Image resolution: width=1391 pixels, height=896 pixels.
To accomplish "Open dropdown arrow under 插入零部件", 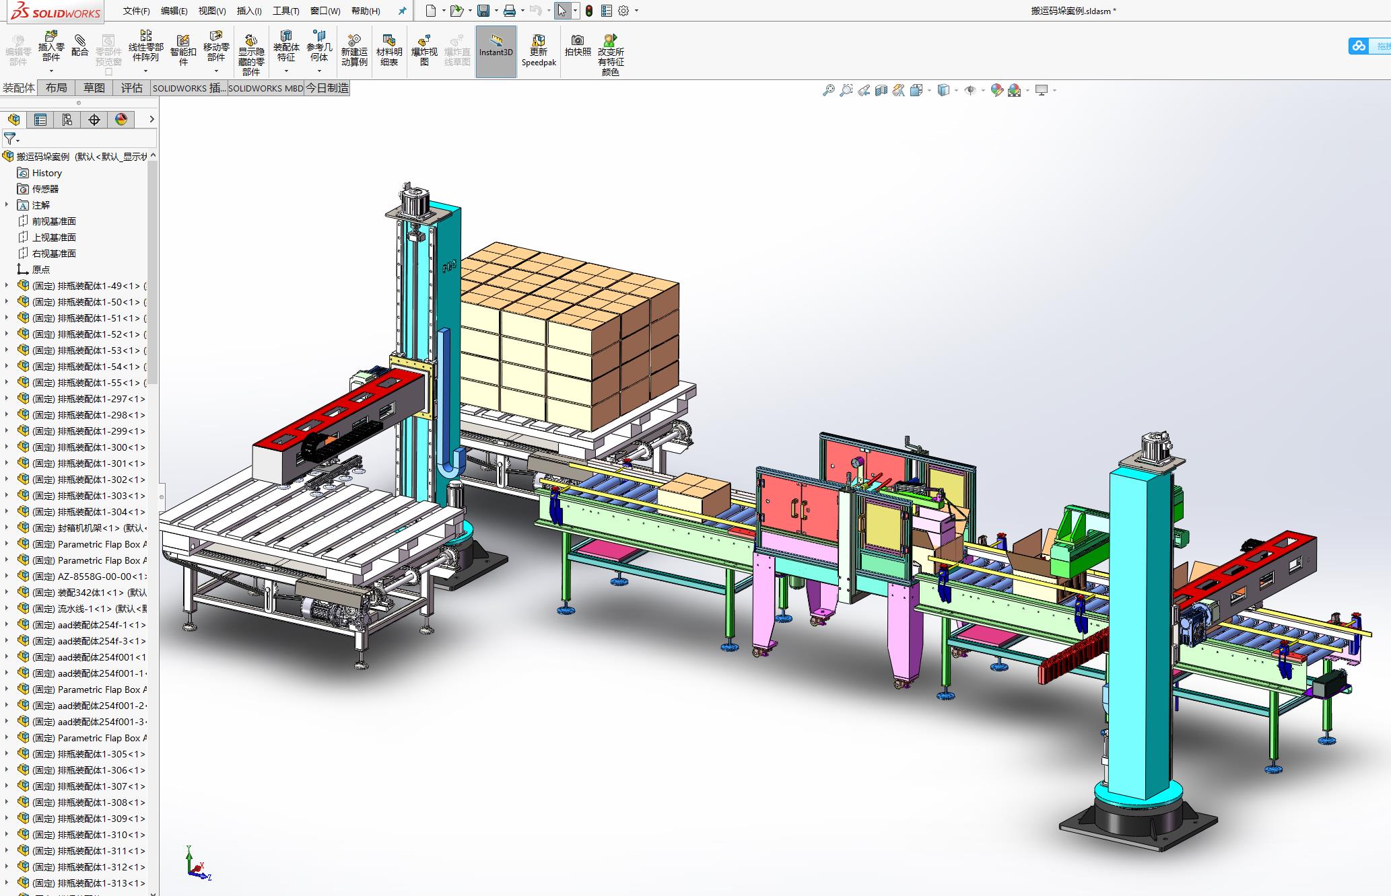I will 51,71.
